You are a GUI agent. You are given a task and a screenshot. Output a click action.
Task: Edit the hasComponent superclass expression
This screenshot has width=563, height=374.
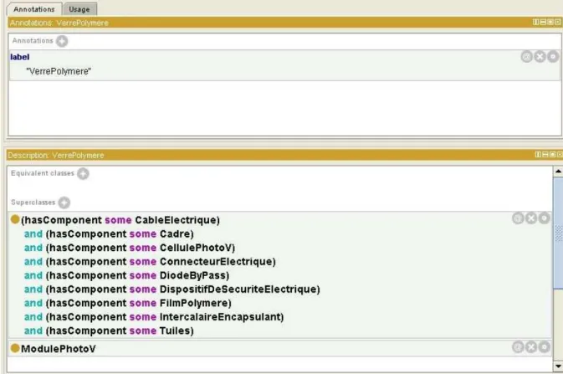545,218
